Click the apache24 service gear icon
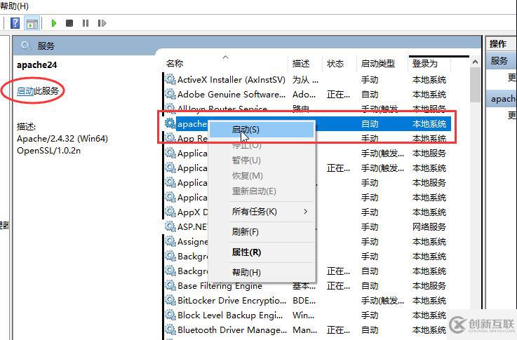The height and width of the screenshot is (340, 517). click(170, 123)
